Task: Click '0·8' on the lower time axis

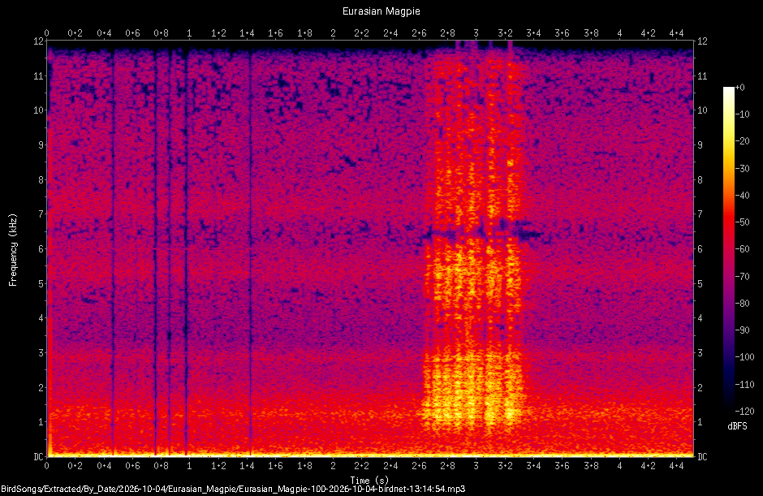Action: 161,466
